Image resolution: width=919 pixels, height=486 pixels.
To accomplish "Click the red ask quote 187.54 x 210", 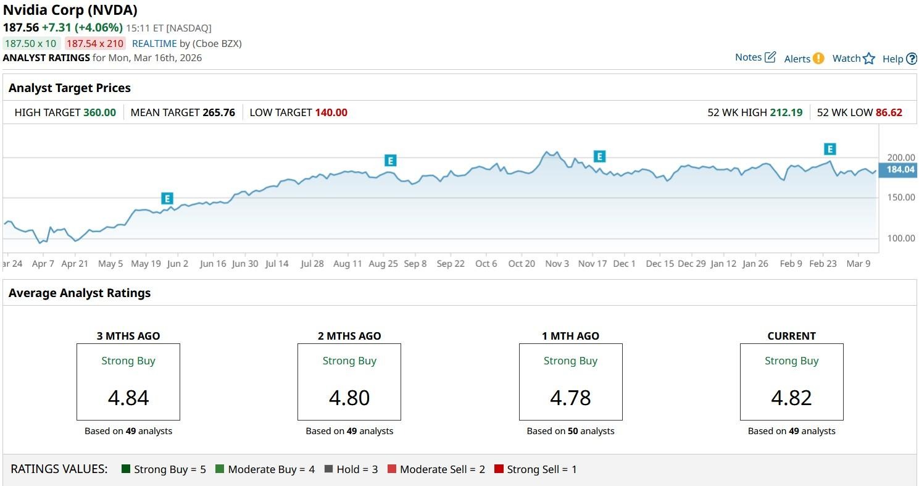I will click(x=95, y=43).
